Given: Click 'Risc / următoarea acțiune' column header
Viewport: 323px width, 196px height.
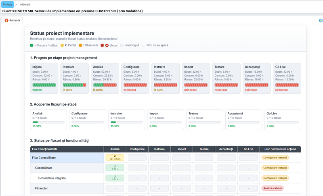Looking at the screenshot, I should point(280,149).
